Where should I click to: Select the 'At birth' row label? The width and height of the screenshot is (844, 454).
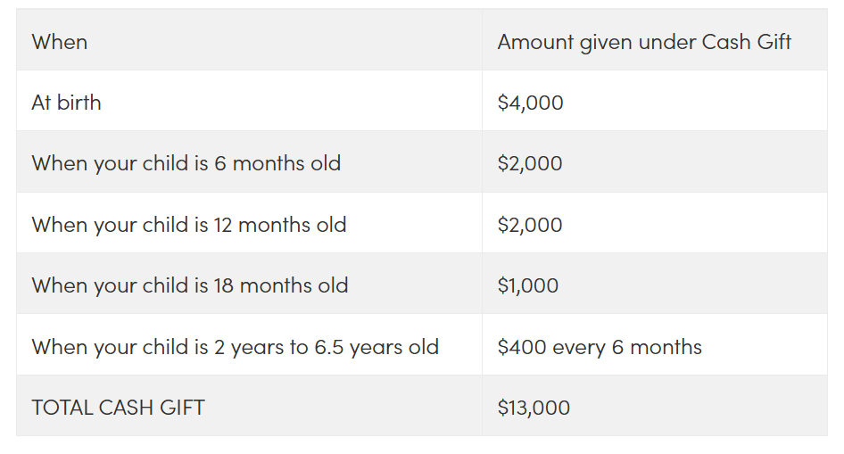[66, 103]
